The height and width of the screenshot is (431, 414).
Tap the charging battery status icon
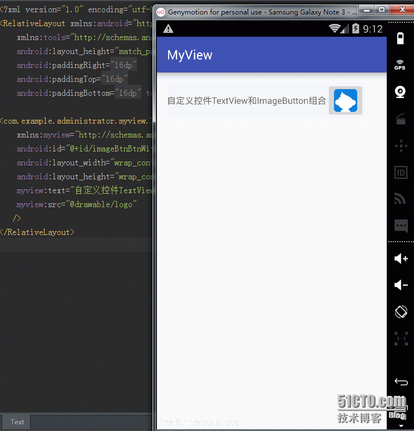(x=356, y=28)
